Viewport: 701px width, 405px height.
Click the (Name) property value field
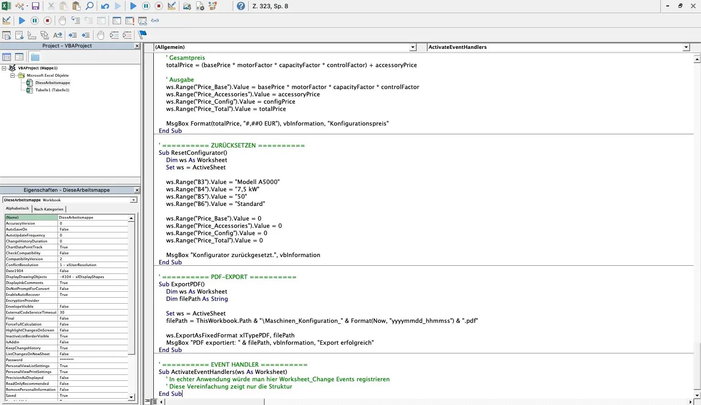[93, 217]
